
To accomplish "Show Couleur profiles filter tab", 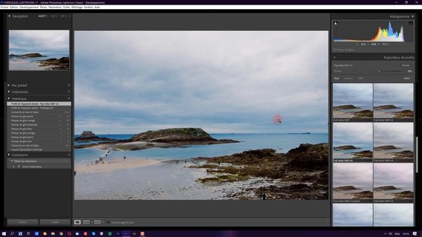I will click(x=348, y=78).
